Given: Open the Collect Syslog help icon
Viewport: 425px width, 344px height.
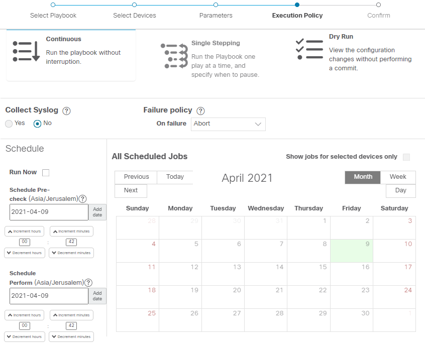Looking at the screenshot, I should 66,111.
